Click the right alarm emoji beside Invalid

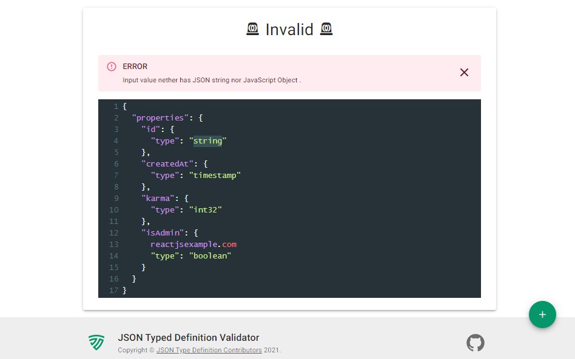click(x=326, y=28)
